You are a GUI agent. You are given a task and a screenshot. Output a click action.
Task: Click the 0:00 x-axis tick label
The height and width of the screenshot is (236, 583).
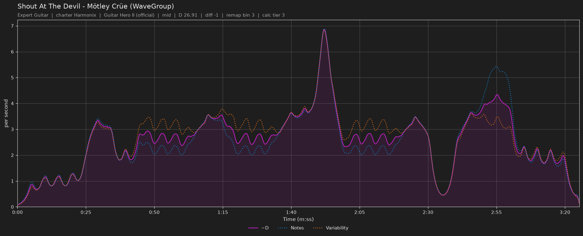[17, 212]
